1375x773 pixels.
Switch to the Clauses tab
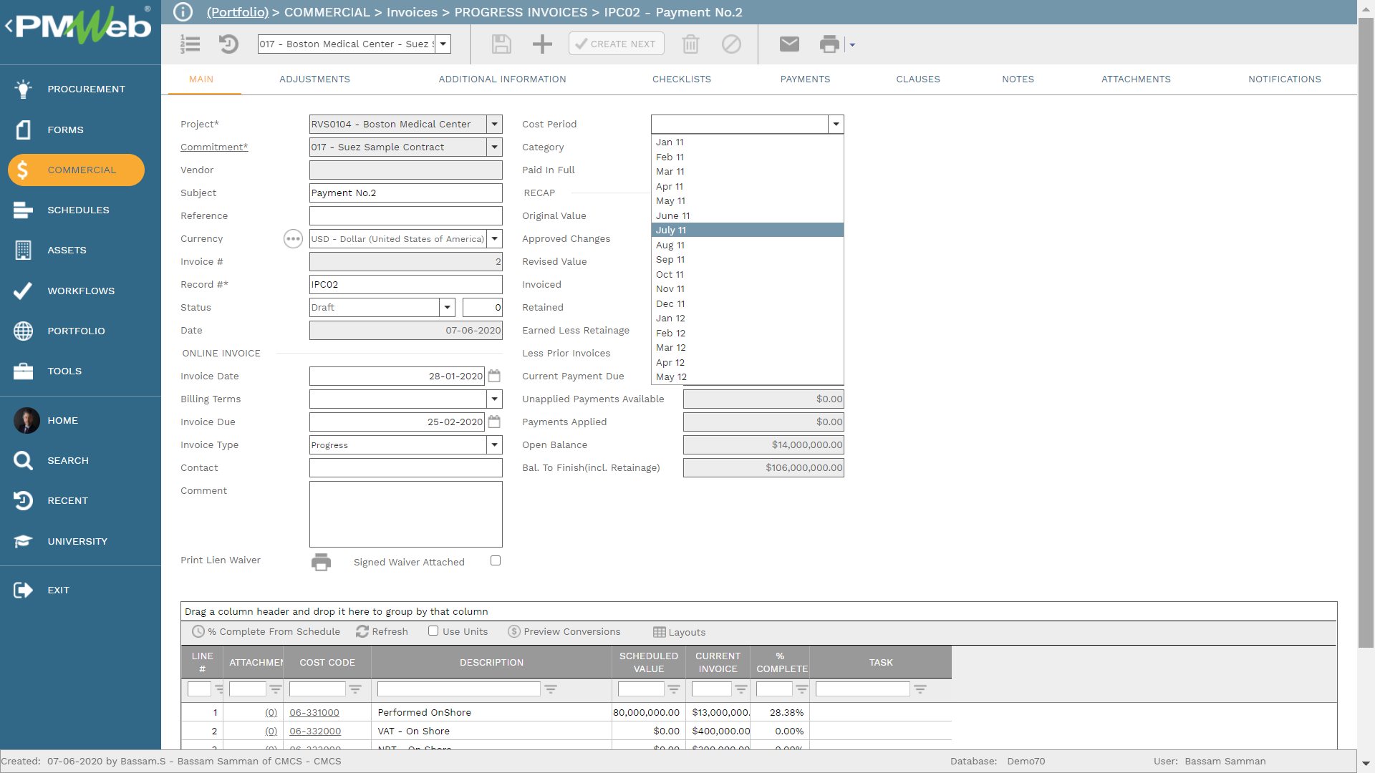[x=918, y=79]
